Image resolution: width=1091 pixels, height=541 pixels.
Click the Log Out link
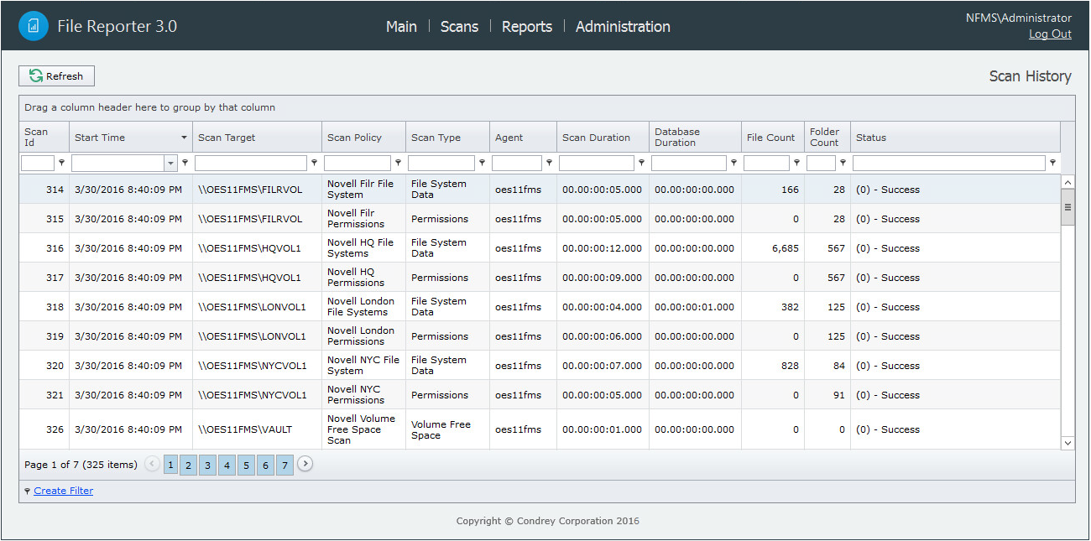coord(1050,34)
